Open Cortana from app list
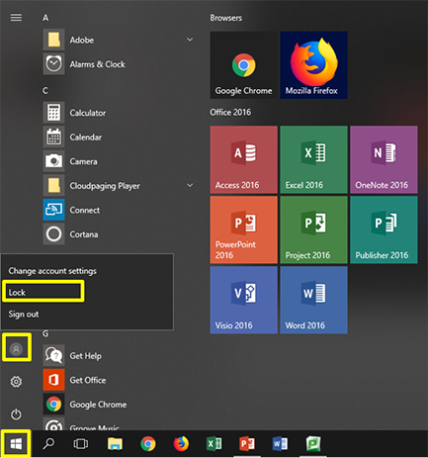 tap(119, 234)
